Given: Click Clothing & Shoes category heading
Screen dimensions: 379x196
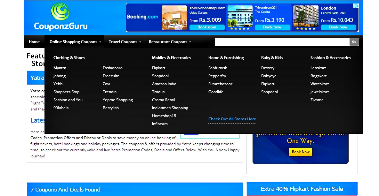Looking at the screenshot, I should tap(69, 57).
